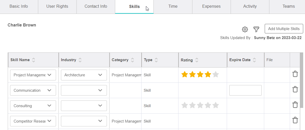
Task: Sort the table by Rating
Action: click(197, 60)
